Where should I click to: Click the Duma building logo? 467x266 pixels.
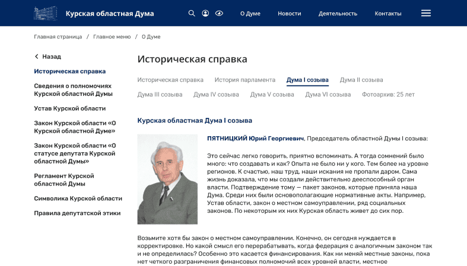click(x=45, y=14)
